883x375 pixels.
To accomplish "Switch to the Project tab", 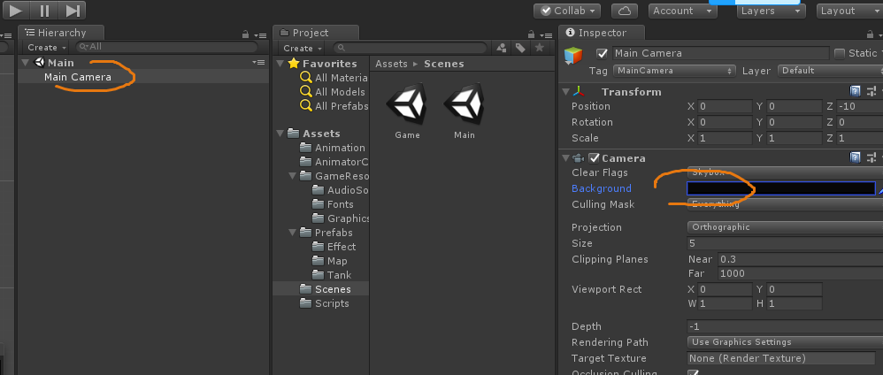I will coord(315,33).
